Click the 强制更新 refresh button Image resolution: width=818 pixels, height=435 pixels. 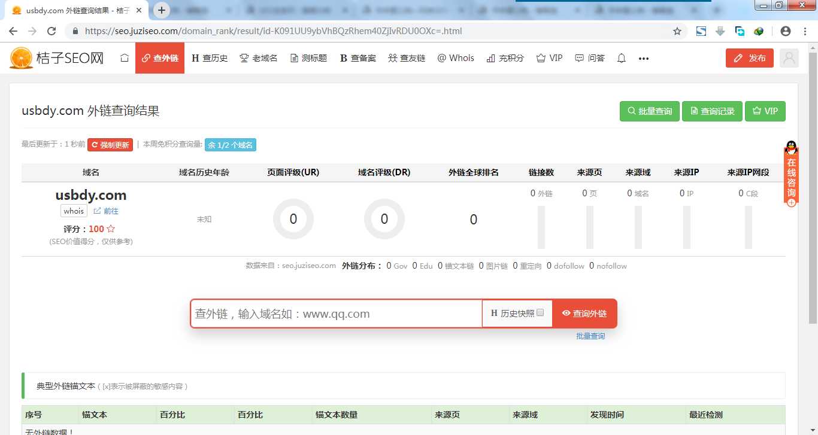(110, 145)
